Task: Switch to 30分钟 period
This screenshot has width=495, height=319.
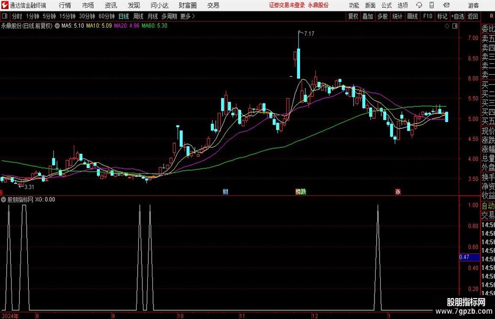Action: point(87,16)
